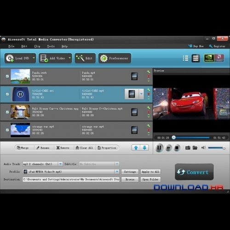Viewport: 230px width, 230px height.
Task: Delete strange war row with red trash icon
Action: [149, 130]
